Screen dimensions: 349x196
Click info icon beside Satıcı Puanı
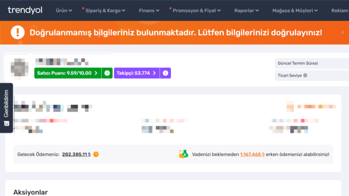pos(107,73)
